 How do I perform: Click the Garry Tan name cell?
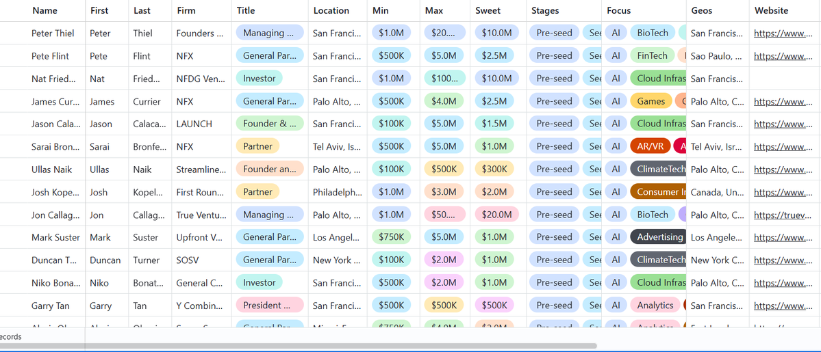click(x=50, y=306)
